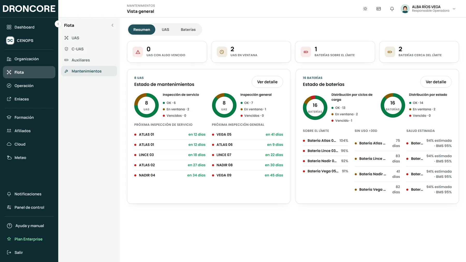
Task: Open UAS in Flota submenu
Action: [x=89, y=38]
